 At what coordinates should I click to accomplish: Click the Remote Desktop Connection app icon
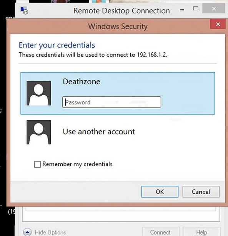click(24, 10)
